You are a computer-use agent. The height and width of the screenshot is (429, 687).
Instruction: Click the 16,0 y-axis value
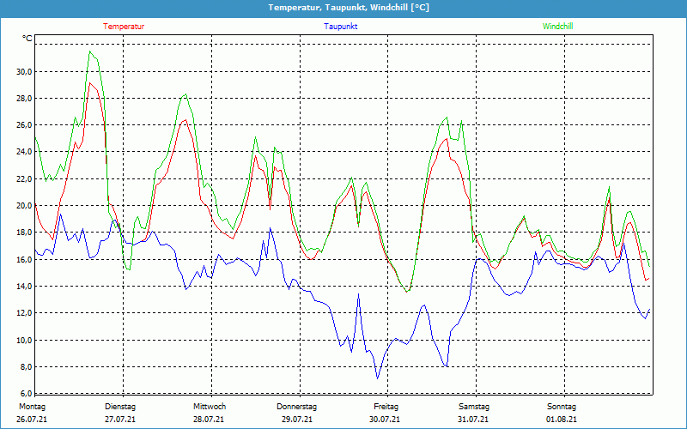tap(24, 260)
